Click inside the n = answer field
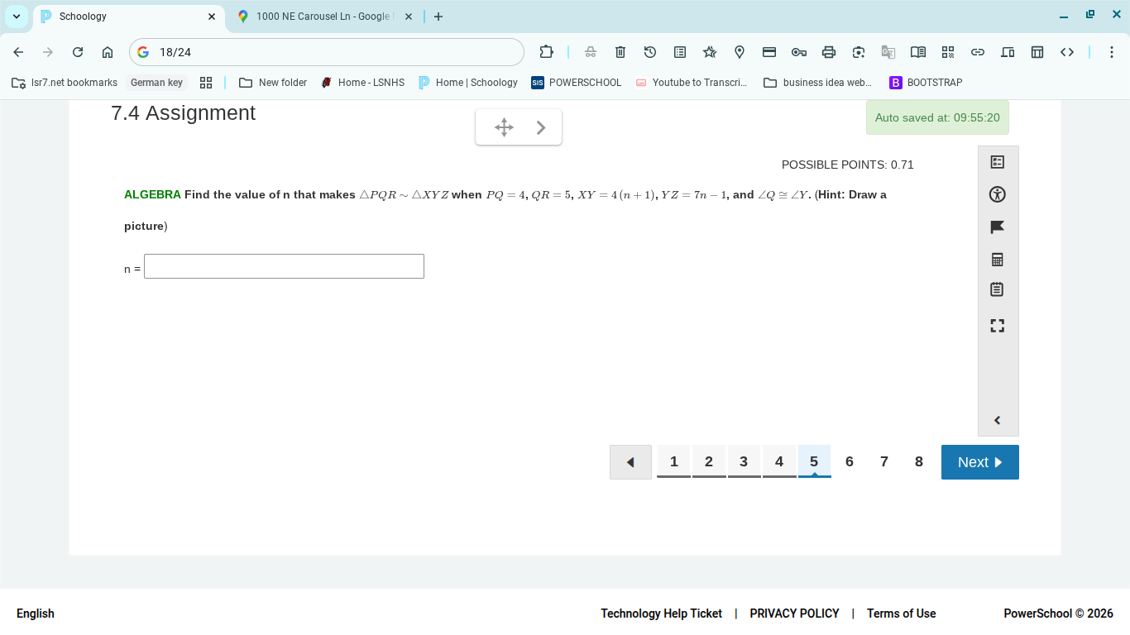The height and width of the screenshot is (635, 1130). pos(284,266)
